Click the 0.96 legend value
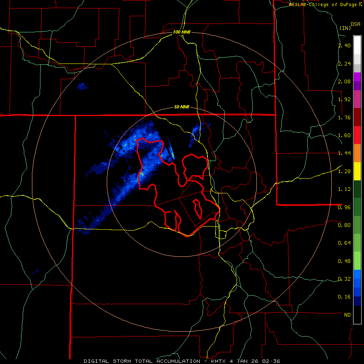This screenshot has height=364, width=364. click(x=344, y=207)
